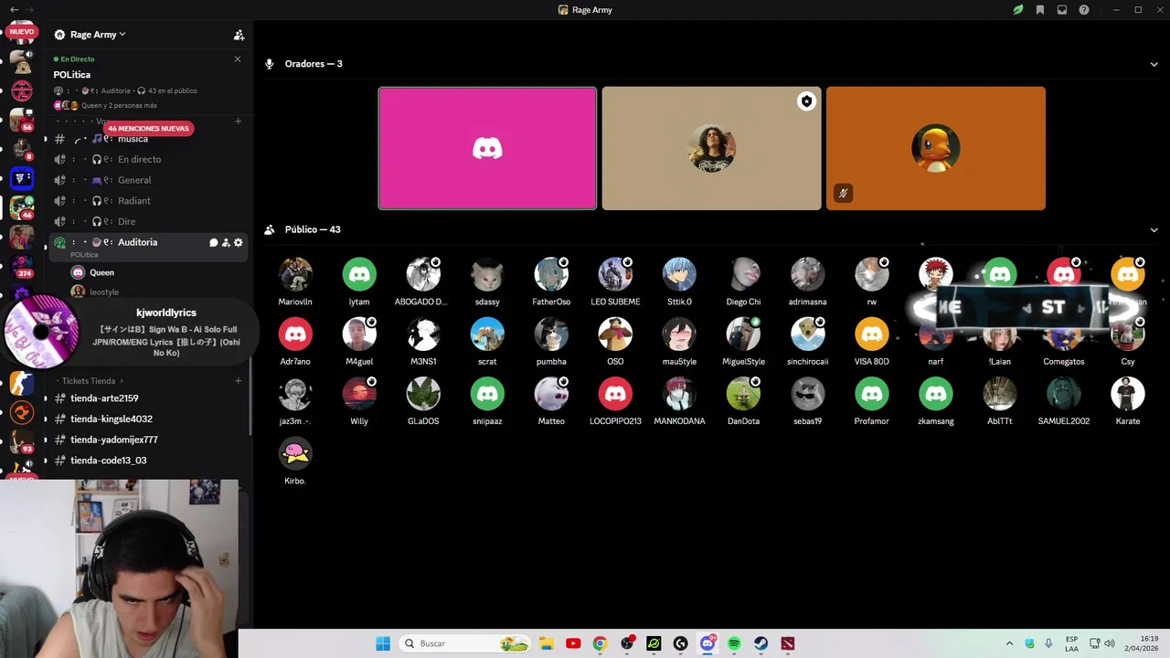The height and width of the screenshot is (658, 1170).
Task: Open audience member Mariovlln avatar
Action: point(295,274)
